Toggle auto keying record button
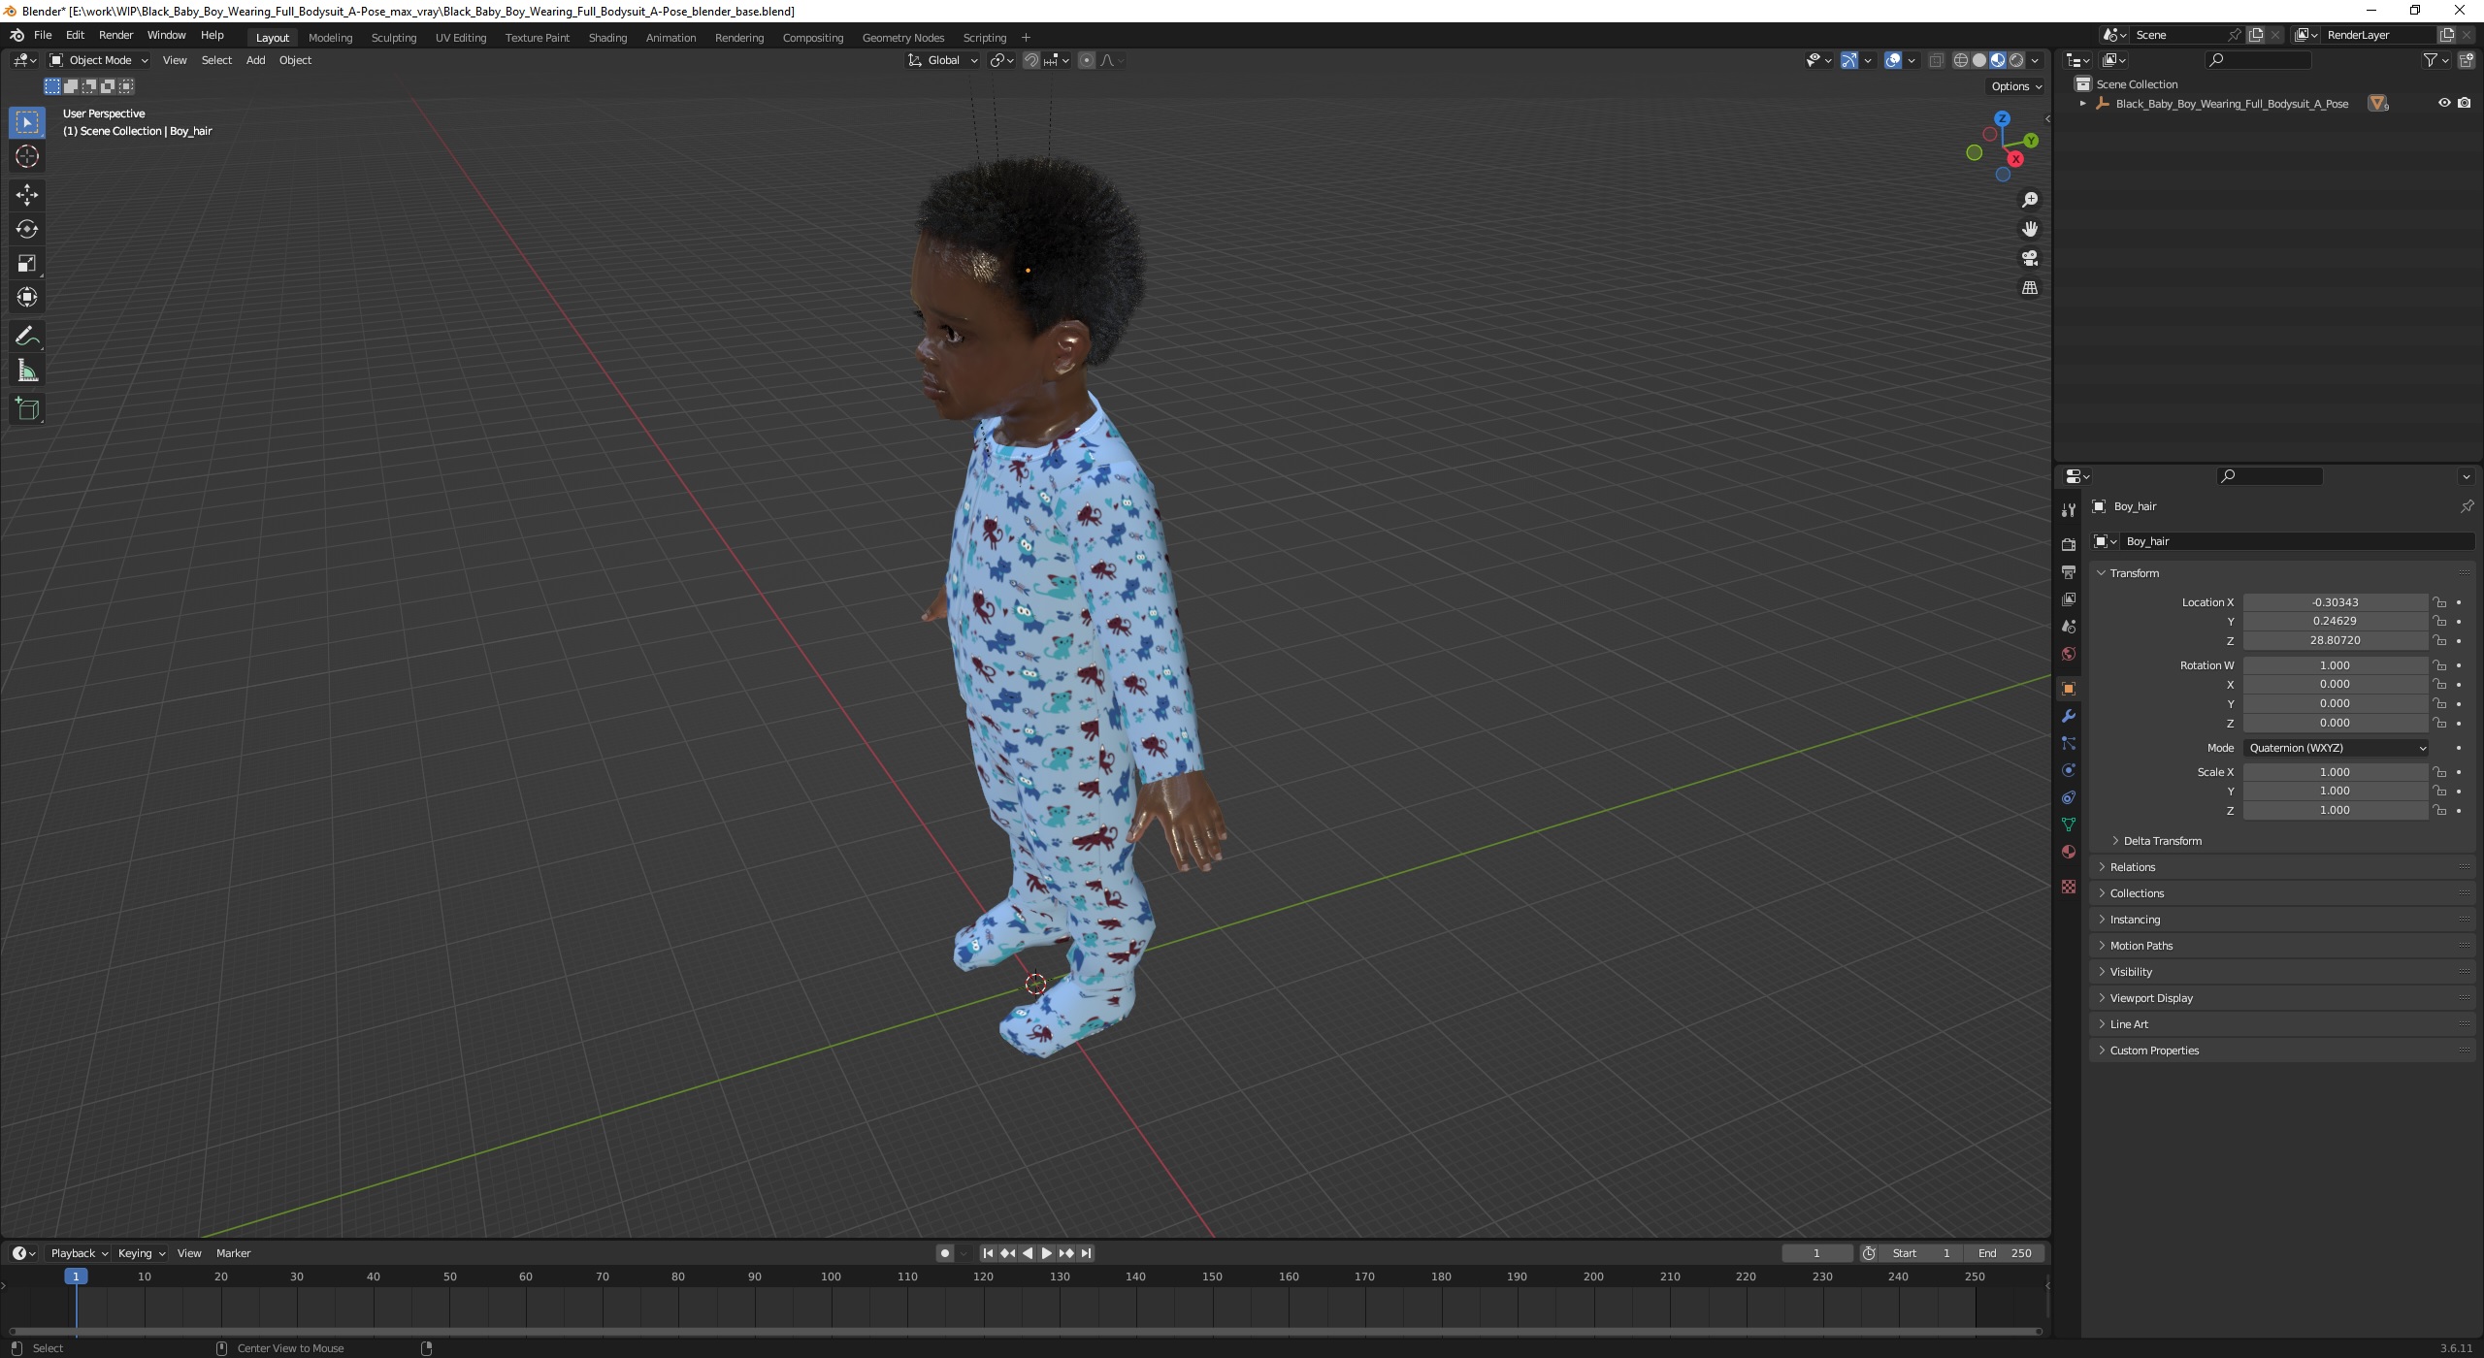 (x=944, y=1253)
